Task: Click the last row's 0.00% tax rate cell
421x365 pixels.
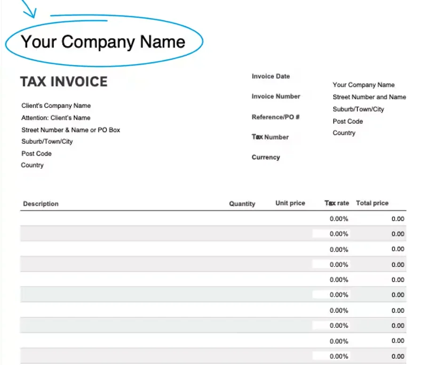Action: pos(331,356)
